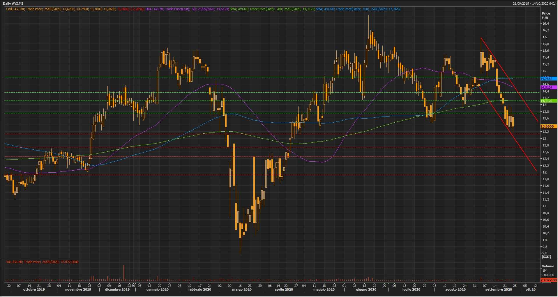Image resolution: width=558 pixels, height=297 pixels.
Task: Click the 16 price level on axis
Action: click(544, 37)
